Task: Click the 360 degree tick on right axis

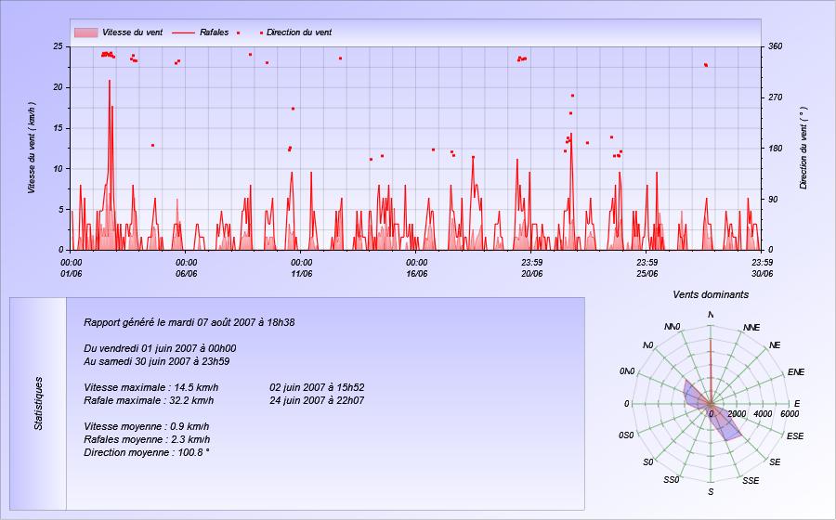Action: pos(776,46)
